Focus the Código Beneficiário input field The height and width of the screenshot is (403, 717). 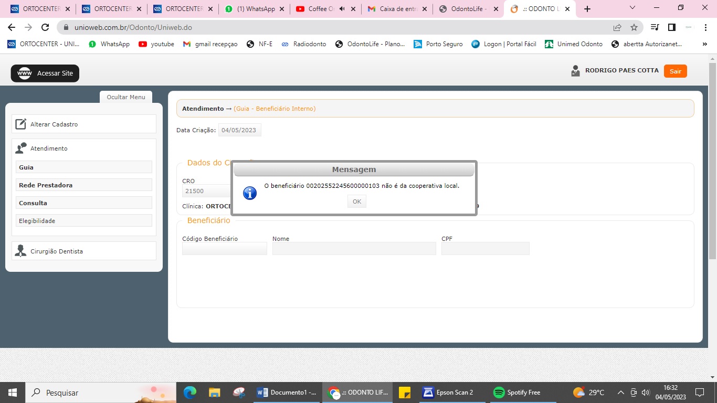pyautogui.click(x=225, y=248)
